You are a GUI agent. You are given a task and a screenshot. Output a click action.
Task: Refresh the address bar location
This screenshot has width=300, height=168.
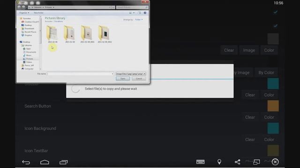tap(113, 7)
